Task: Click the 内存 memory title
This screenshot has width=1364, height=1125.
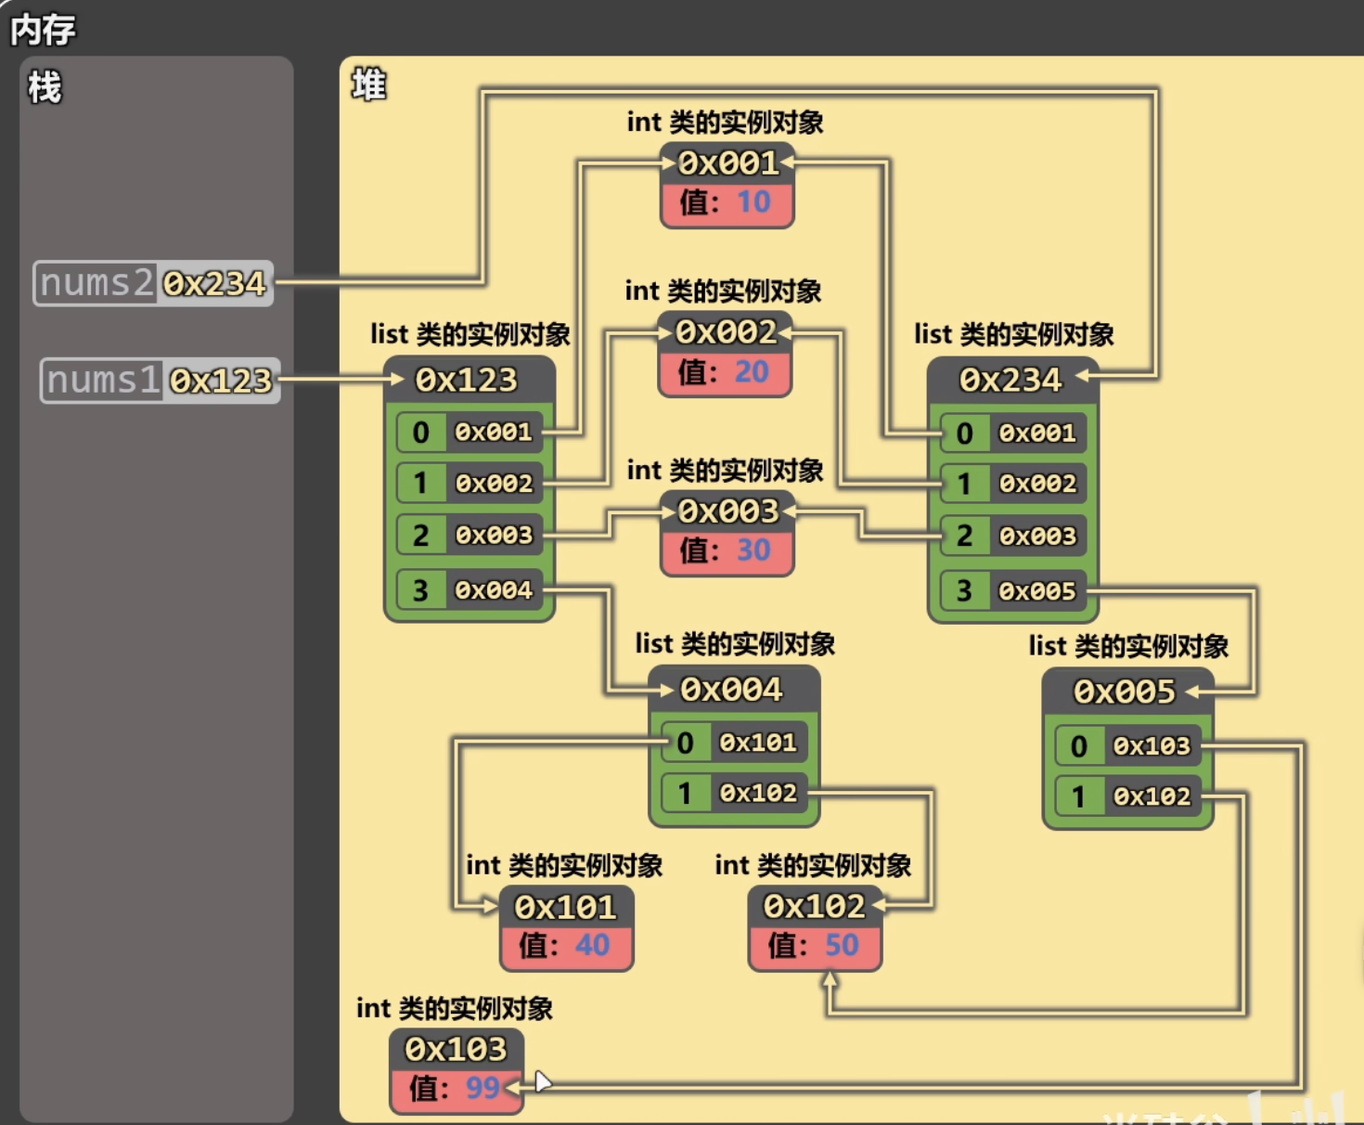Action: [x=43, y=30]
